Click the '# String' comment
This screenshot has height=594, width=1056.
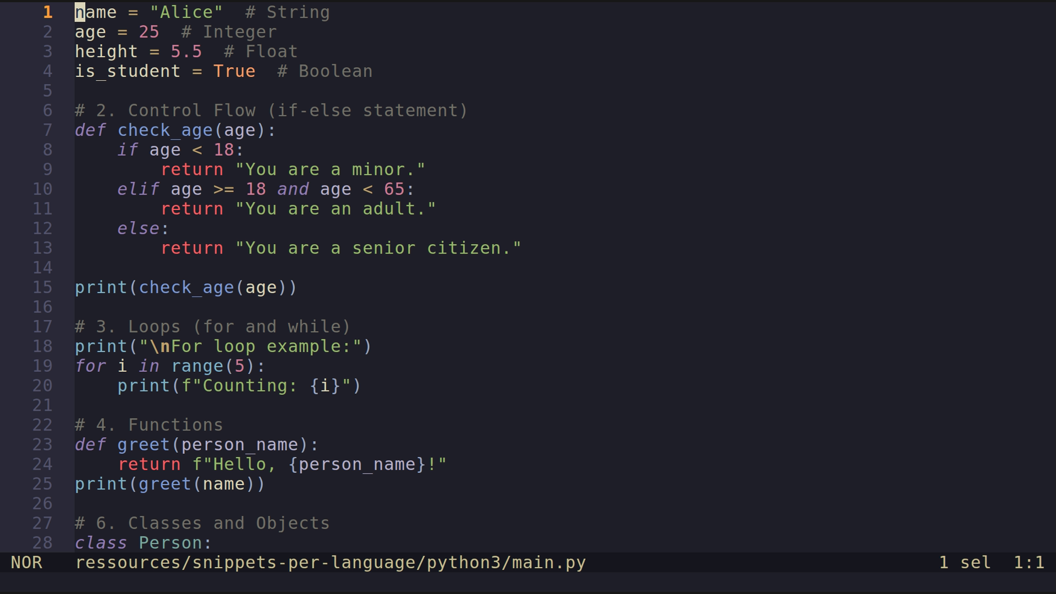pyautogui.click(x=288, y=12)
